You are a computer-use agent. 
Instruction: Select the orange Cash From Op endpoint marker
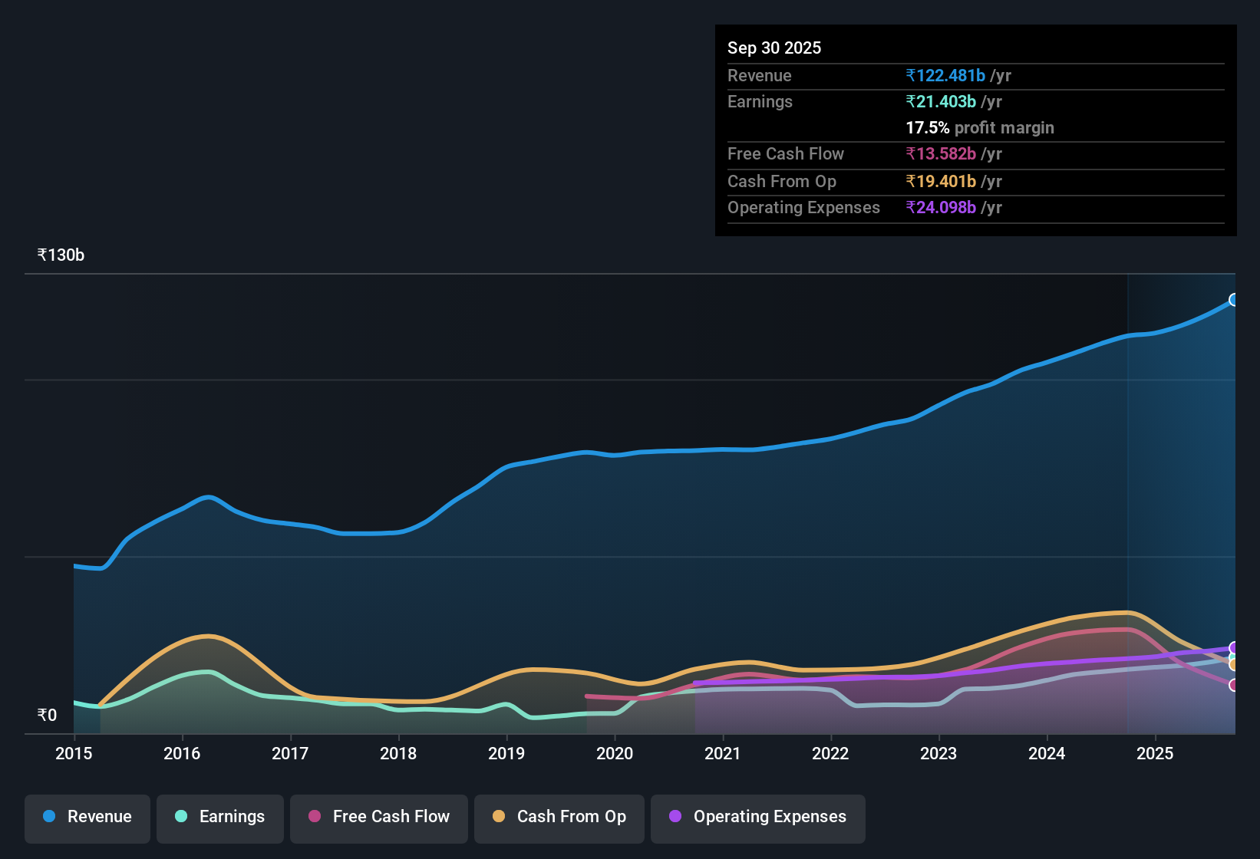(x=1233, y=666)
